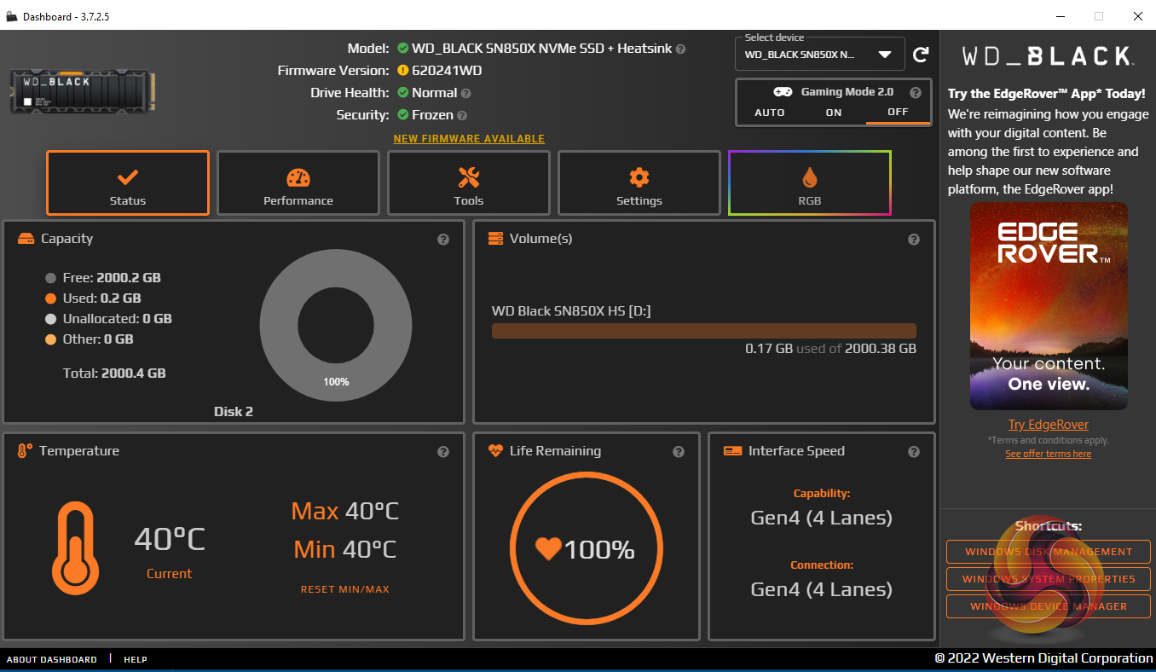This screenshot has height=672, width=1156.
Task: Click the Min 40°C reading
Action: pos(345,549)
